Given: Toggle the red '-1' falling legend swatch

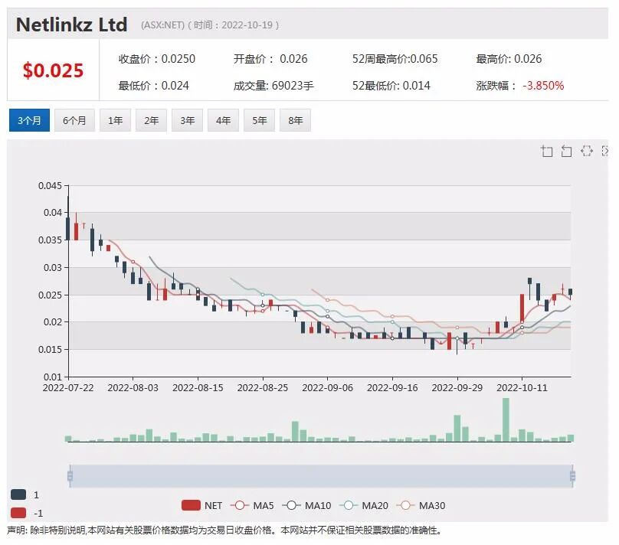Looking at the screenshot, I should pos(18,513).
